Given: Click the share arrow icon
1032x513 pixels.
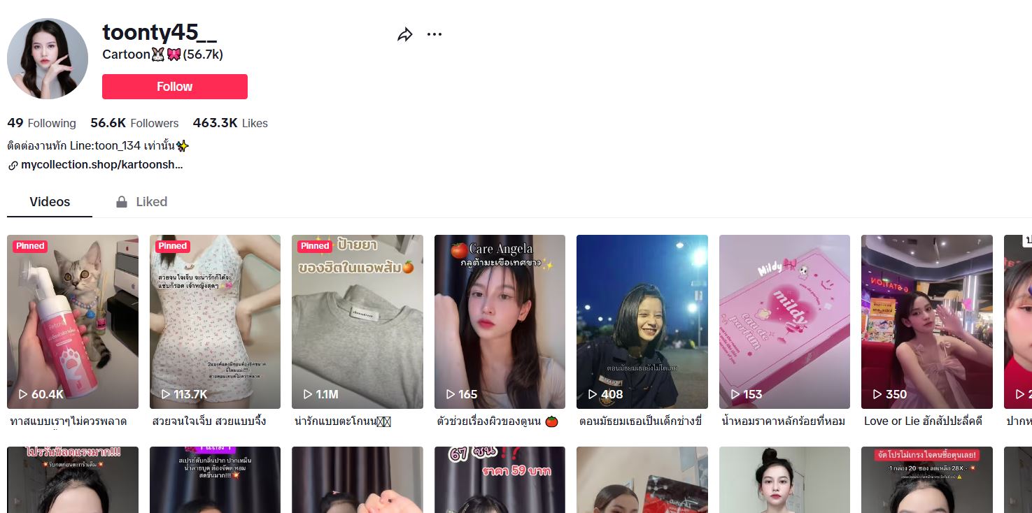Looking at the screenshot, I should click(405, 34).
